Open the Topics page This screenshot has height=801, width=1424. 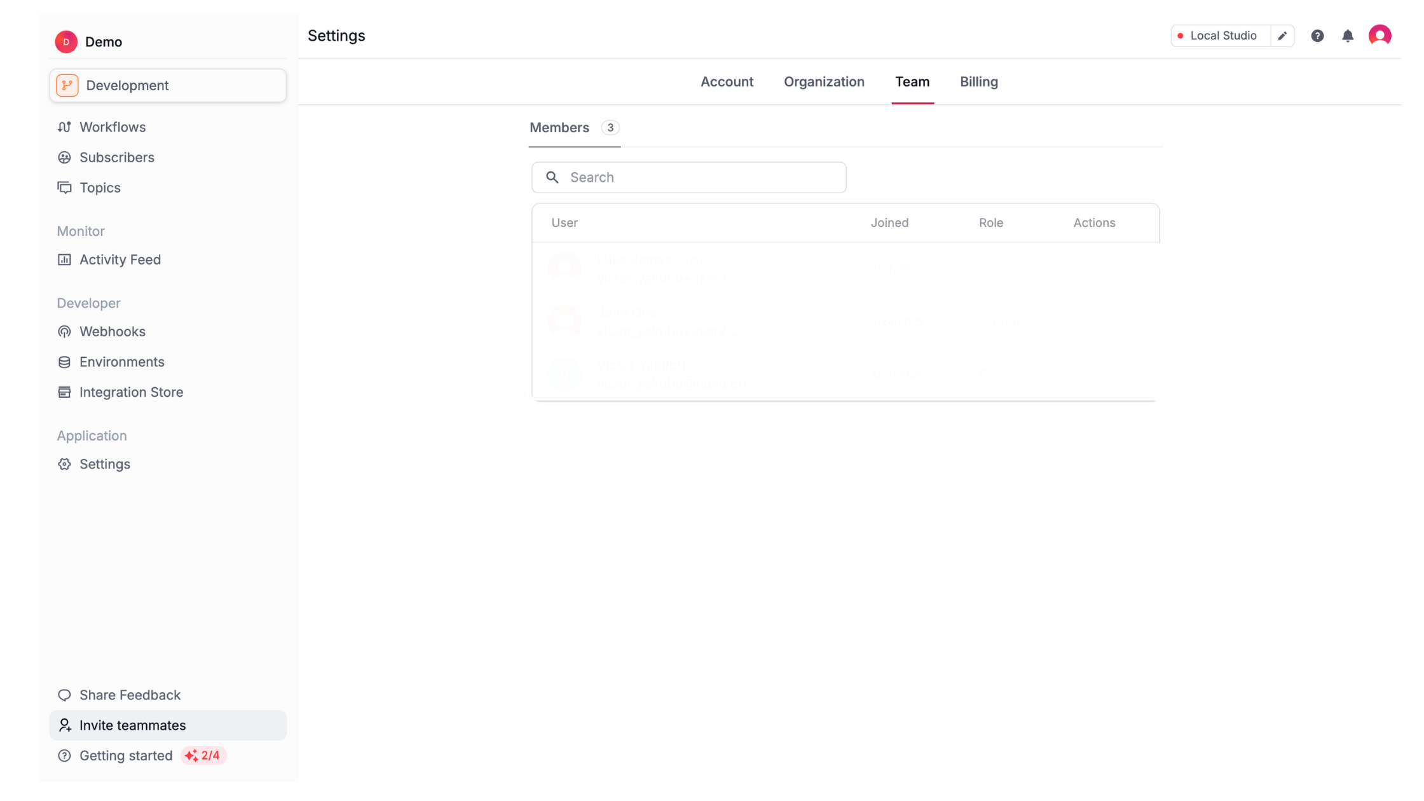pos(100,188)
